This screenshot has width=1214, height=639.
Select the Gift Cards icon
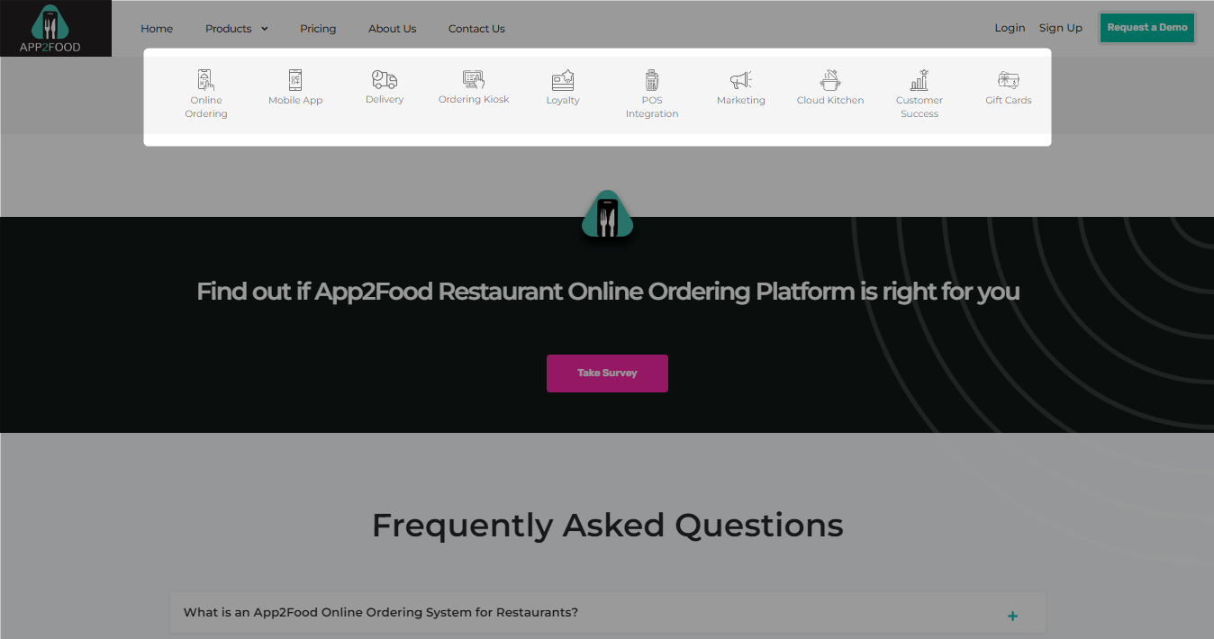[1009, 79]
